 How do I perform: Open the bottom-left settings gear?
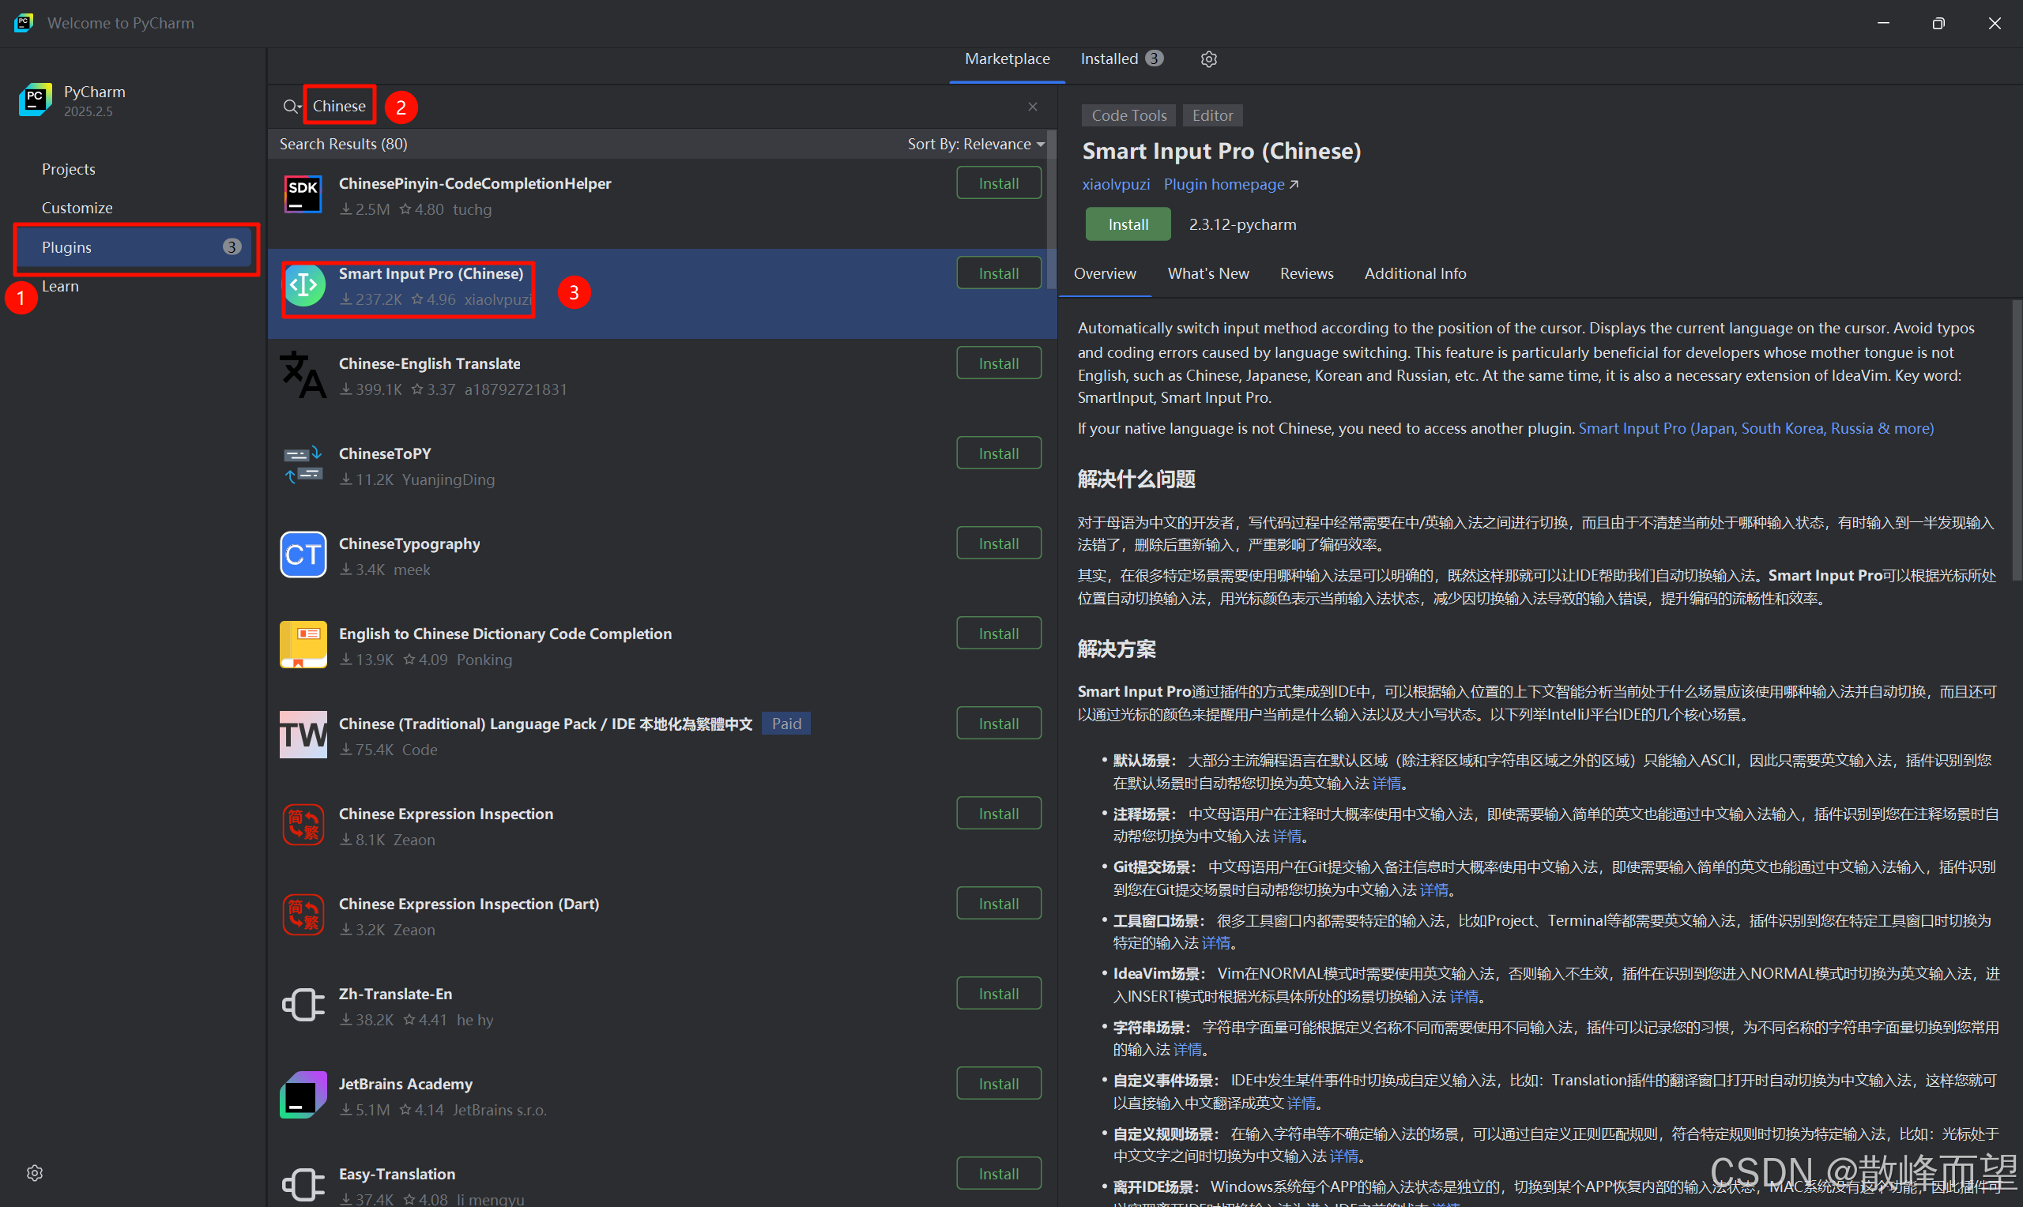point(34,1172)
